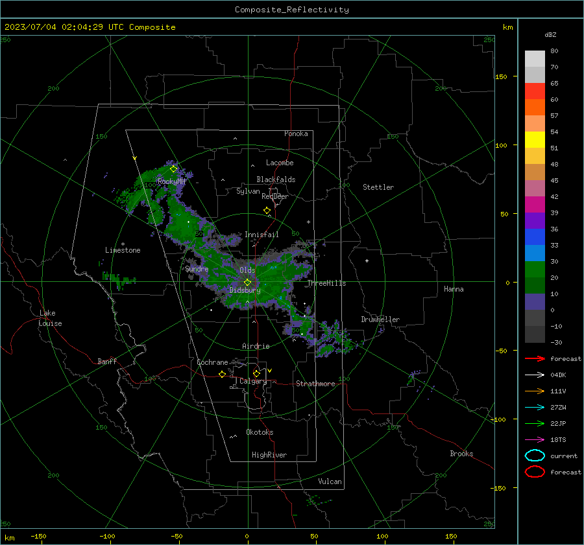
Task: Click the RockyMH label
Action: point(171,181)
